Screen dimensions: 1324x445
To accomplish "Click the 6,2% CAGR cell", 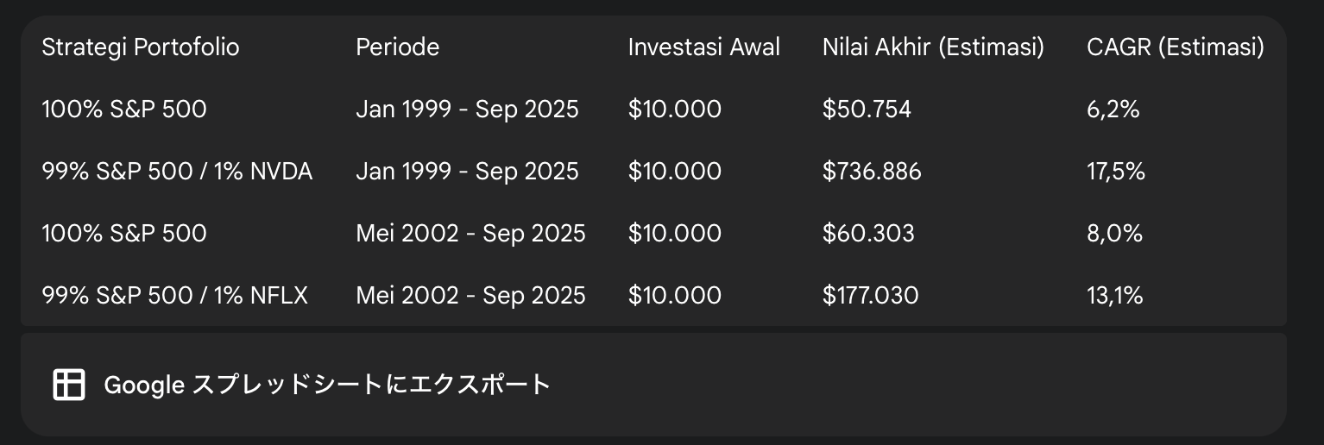I will [x=1113, y=110].
